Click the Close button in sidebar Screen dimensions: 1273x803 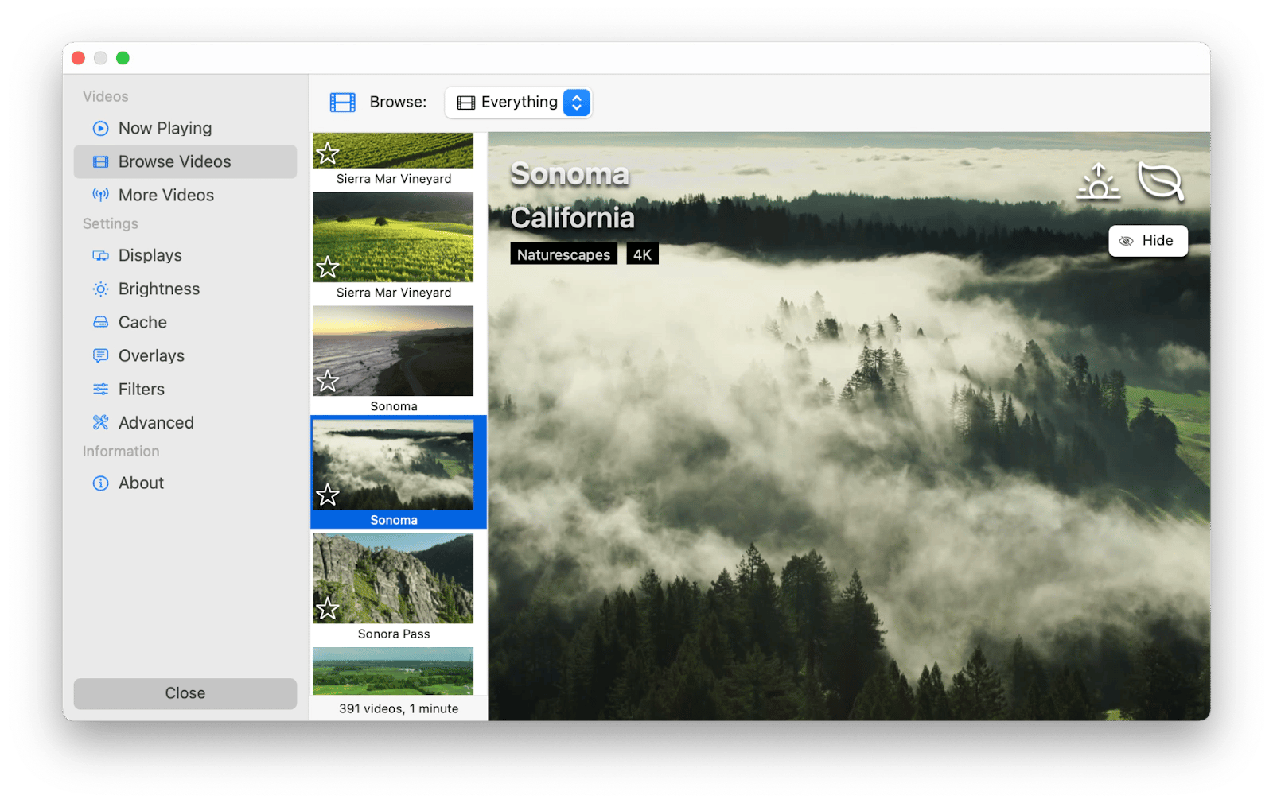pos(185,693)
